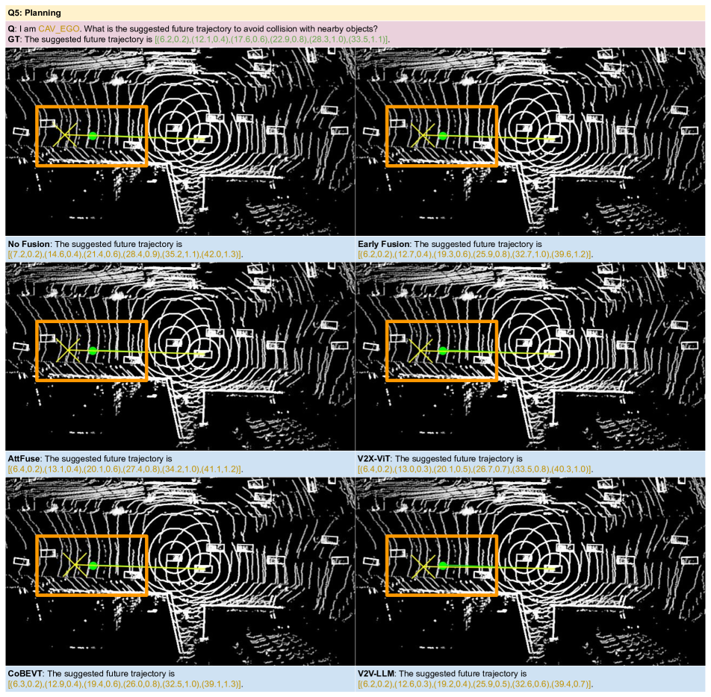Click the V2X-ViT LiDAR image
The image size is (711, 697).
530,356
